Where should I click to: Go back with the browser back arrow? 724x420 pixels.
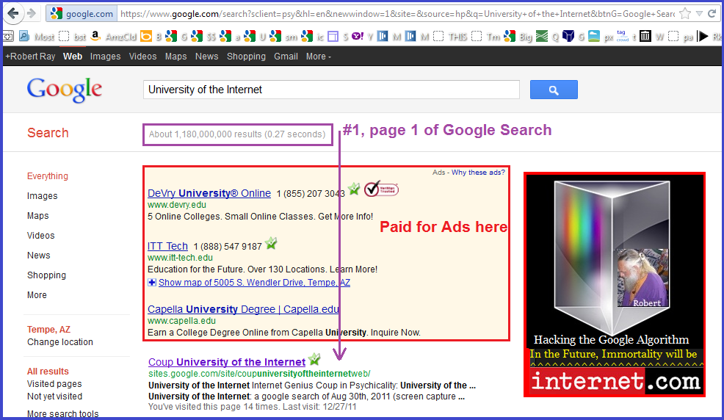[13, 13]
